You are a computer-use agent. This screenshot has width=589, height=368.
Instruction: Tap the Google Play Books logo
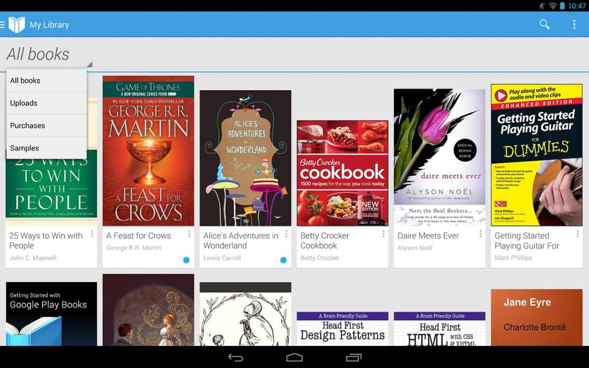pos(17,24)
